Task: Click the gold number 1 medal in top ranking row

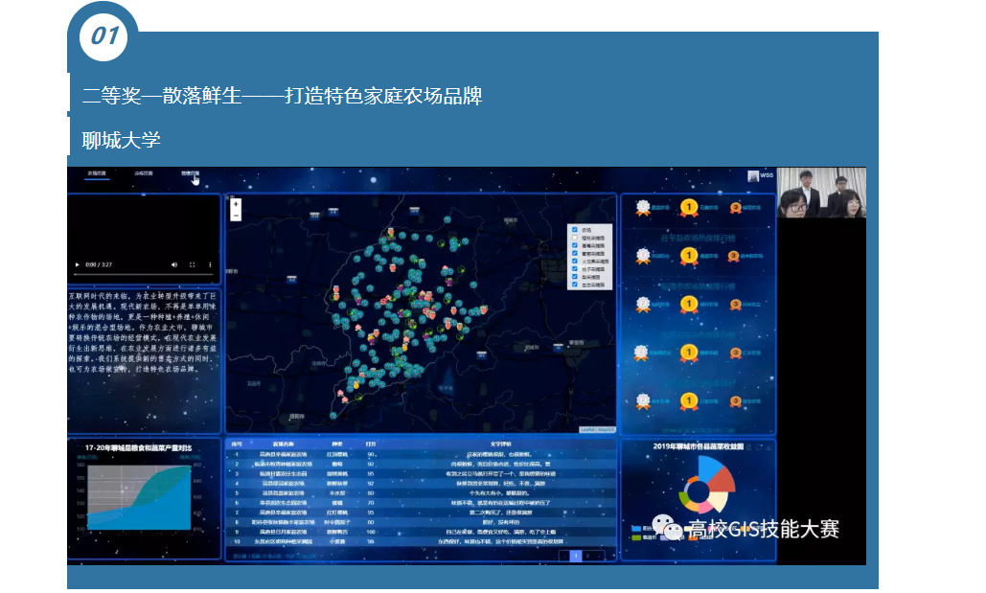Action: [x=688, y=205]
